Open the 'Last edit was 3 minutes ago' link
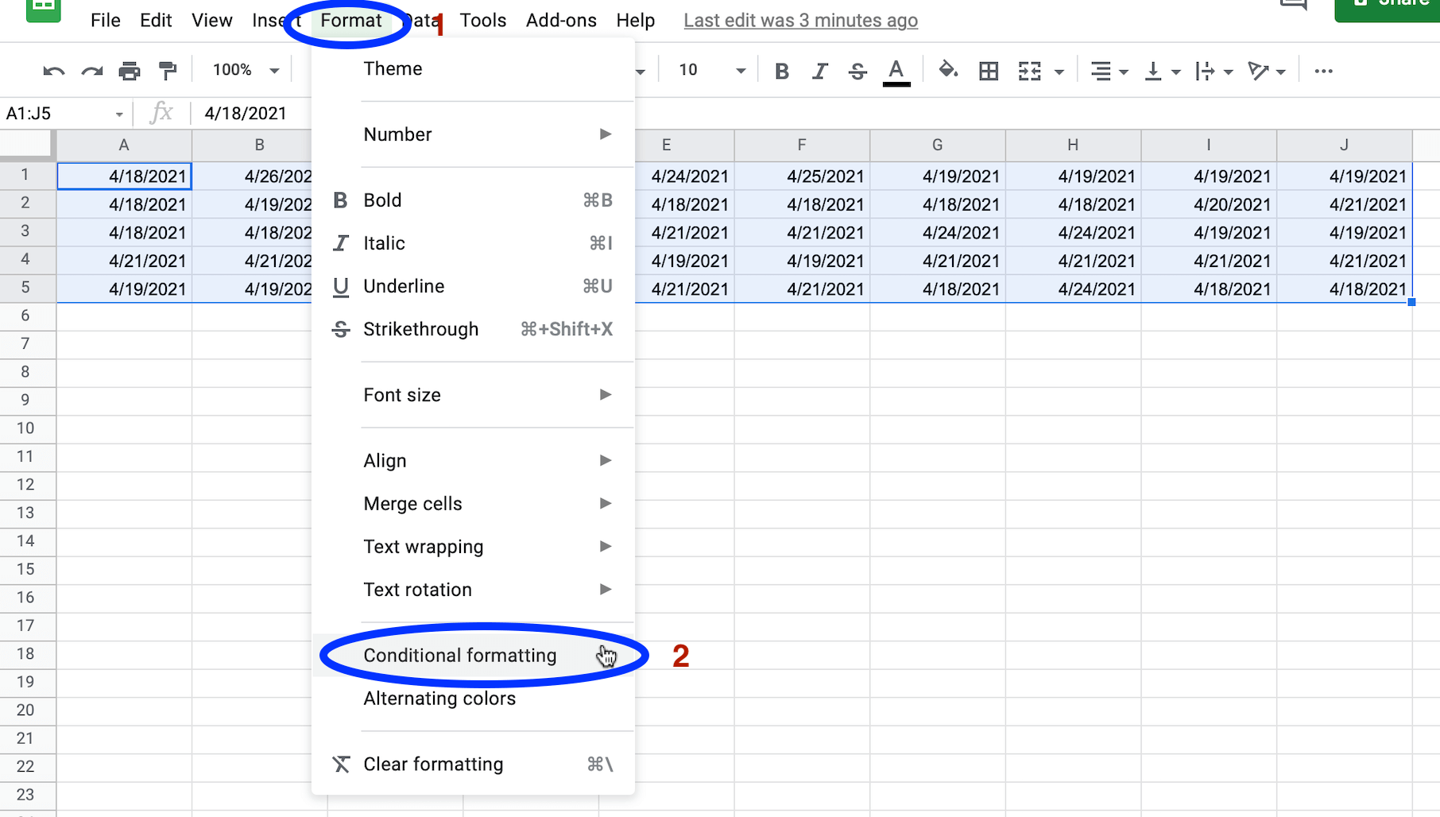This screenshot has height=817, width=1440. pos(800,21)
